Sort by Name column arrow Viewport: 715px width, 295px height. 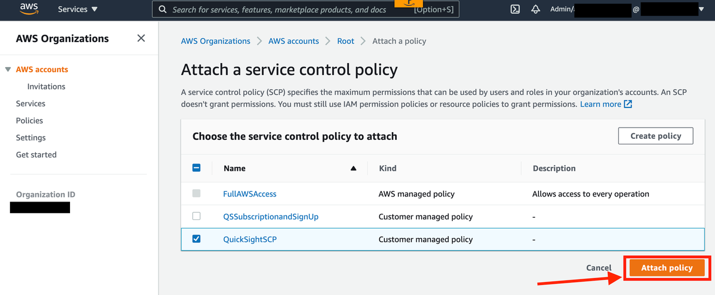353,168
